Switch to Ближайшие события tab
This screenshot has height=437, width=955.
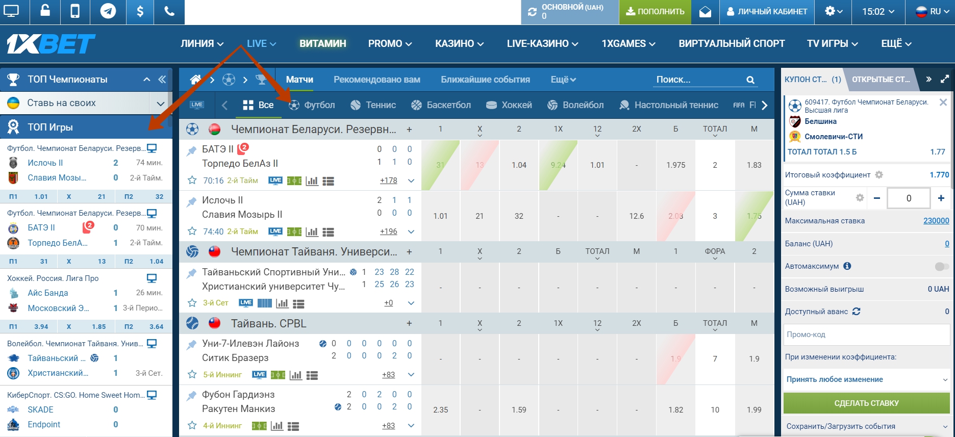(485, 80)
